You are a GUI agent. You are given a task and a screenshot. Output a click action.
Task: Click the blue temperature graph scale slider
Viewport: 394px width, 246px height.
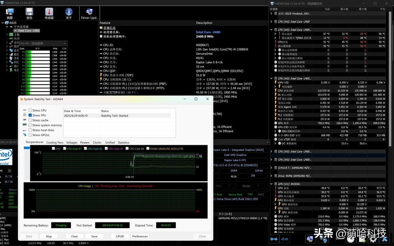tap(27, 148)
